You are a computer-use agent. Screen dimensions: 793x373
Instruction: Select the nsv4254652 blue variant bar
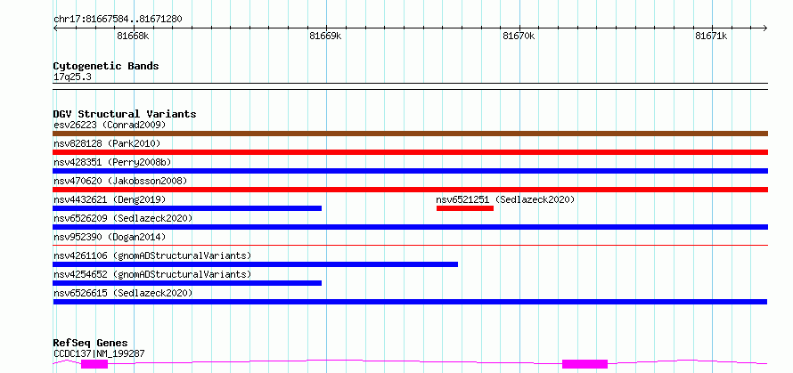pos(187,283)
